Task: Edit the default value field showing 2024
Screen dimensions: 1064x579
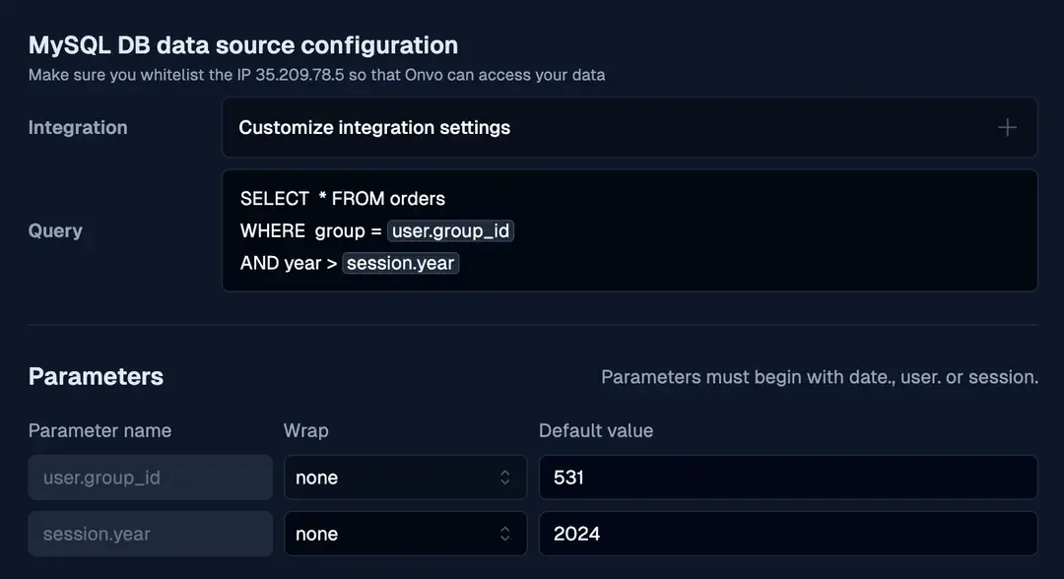Action: [788, 534]
